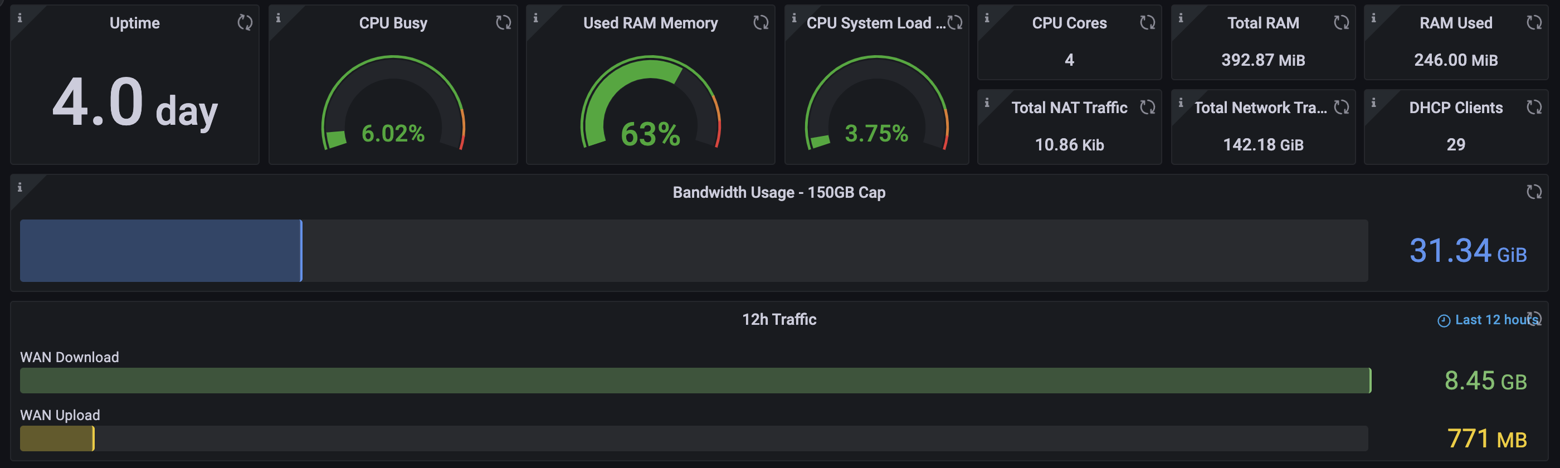Click the 142.18 GiB network traffic value
1560x468 pixels.
coord(1262,145)
